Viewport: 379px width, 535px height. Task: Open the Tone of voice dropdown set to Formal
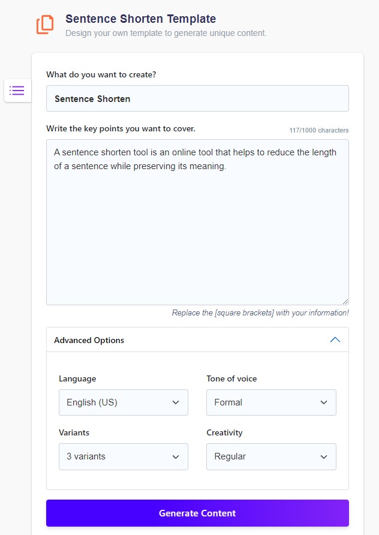pyautogui.click(x=271, y=402)
